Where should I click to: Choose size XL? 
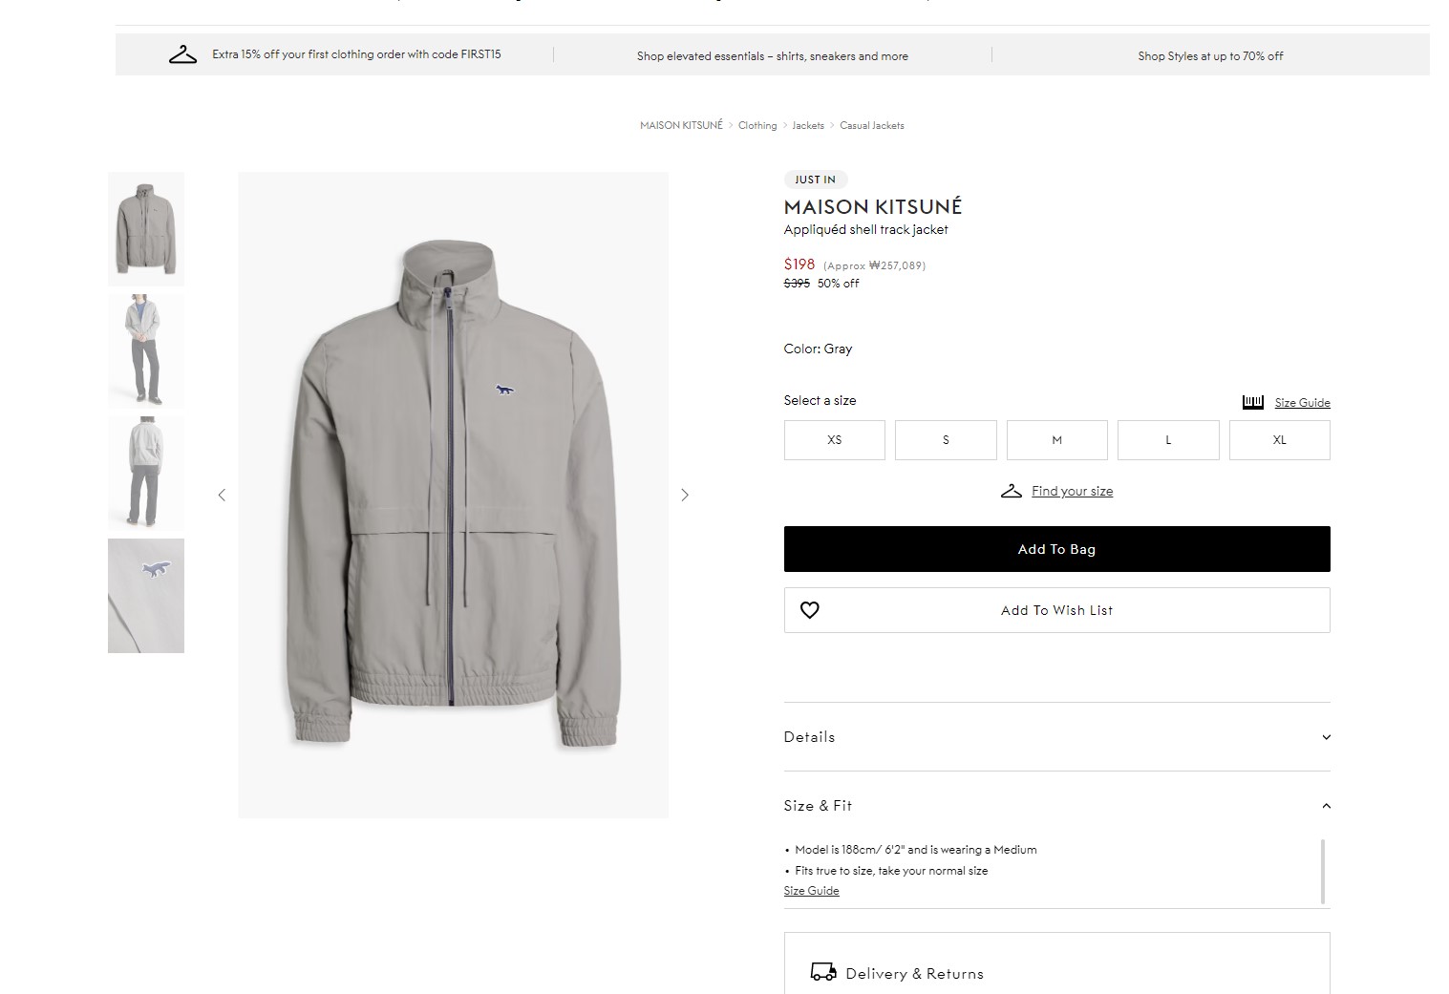coord(1279,440)
